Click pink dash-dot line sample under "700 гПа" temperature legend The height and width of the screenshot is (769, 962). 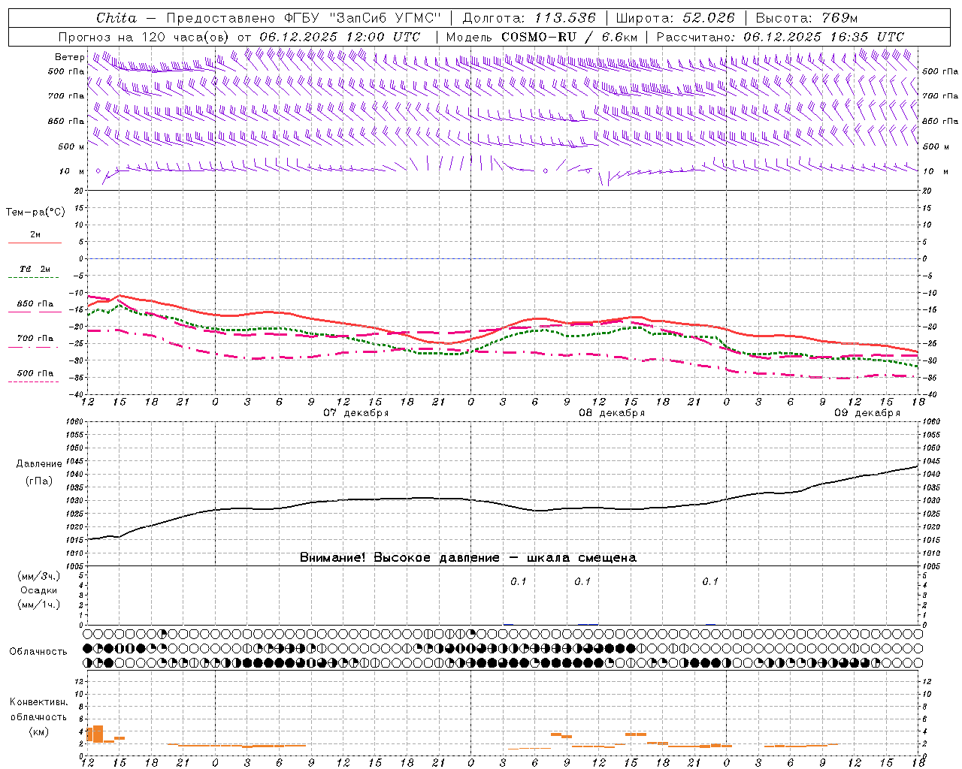click(35, 347)
